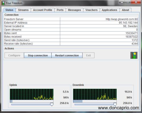Click the Uplink 256.0 k limit value

click(64, 103)
